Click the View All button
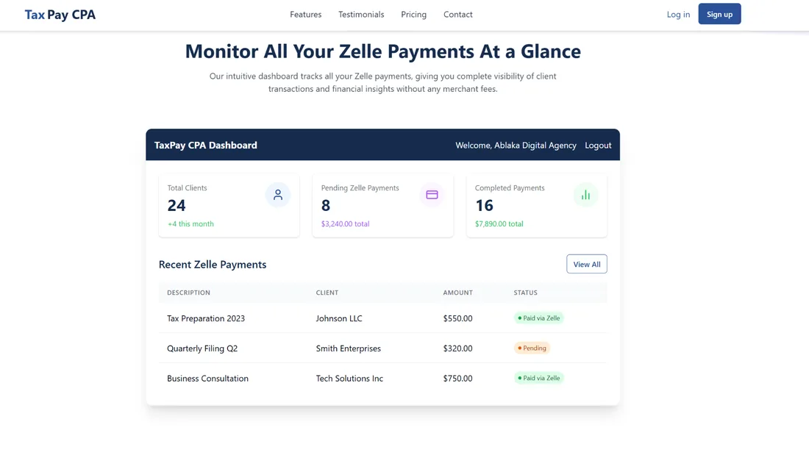The height and width of the screenshot is (472, 809). pos(587,264)
